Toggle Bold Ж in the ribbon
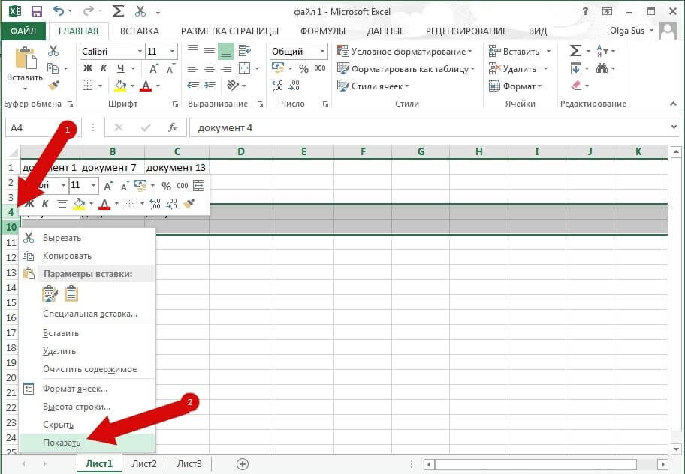Viewport: 685px width, 474px height. (87, 68)
